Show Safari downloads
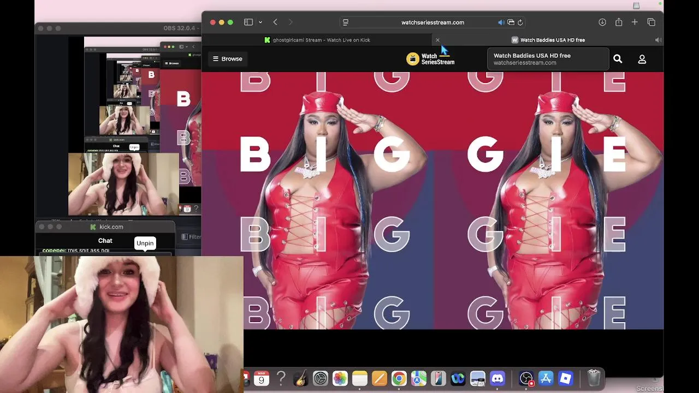The image size is (699, 393). (x=602, y=22)
